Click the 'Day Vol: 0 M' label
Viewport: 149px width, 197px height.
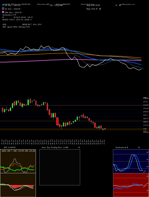(94, 9)
